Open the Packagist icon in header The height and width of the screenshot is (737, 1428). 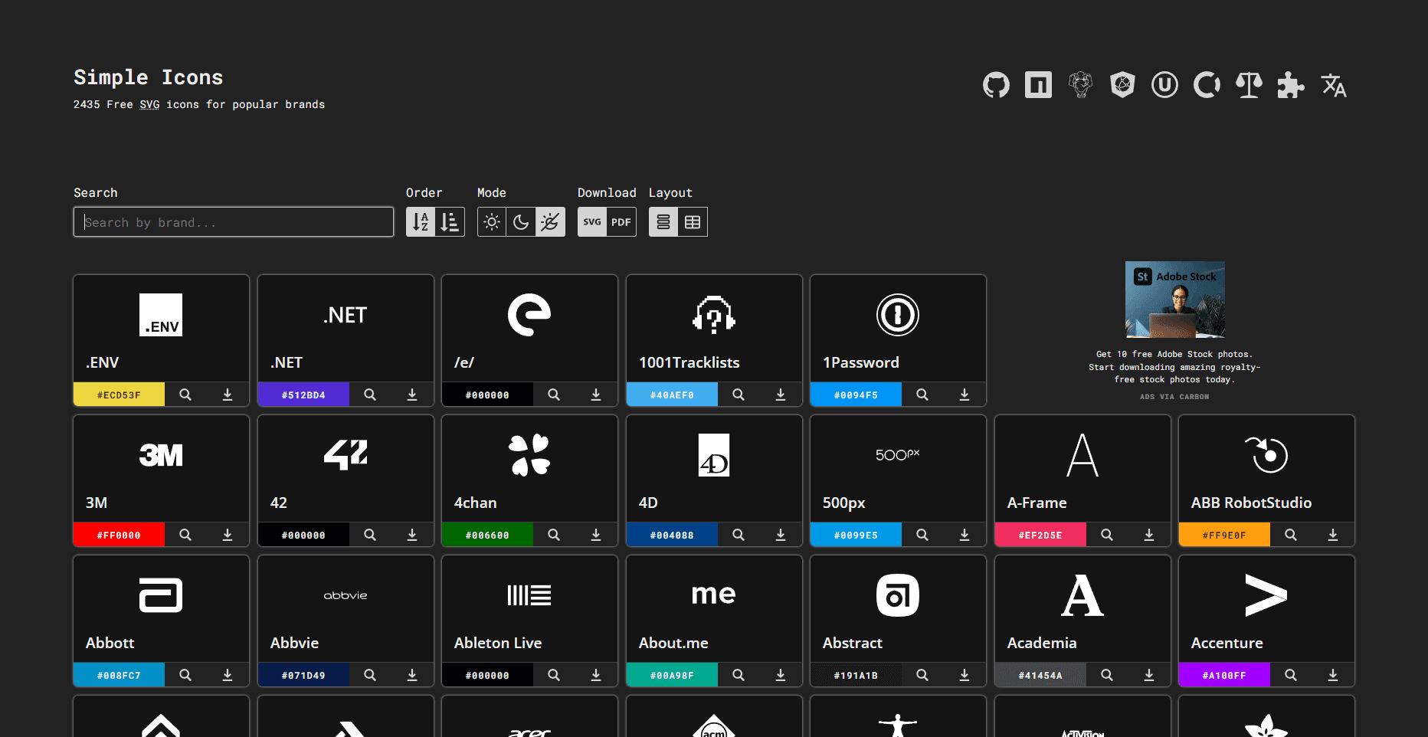1080,84
